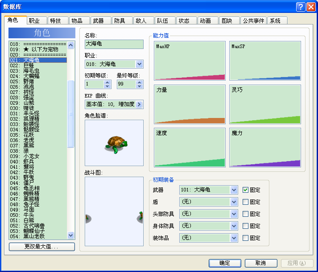Select 039: 小龙女 in the list
This screenshot has height=272, width=318.
38,156
